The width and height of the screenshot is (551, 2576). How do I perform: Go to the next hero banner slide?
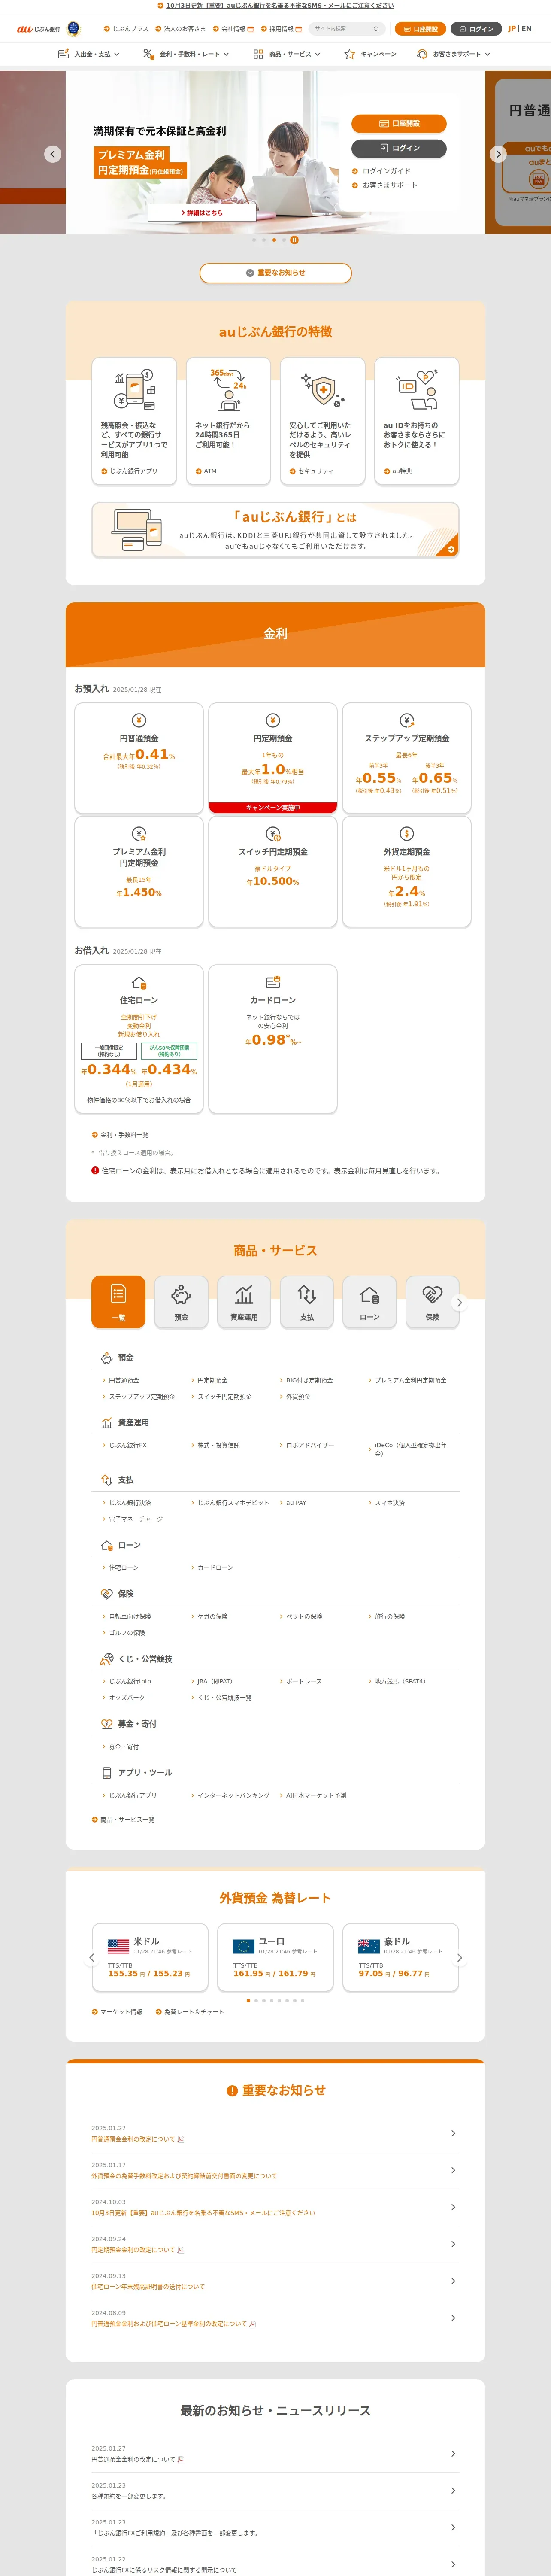point(498,154)
